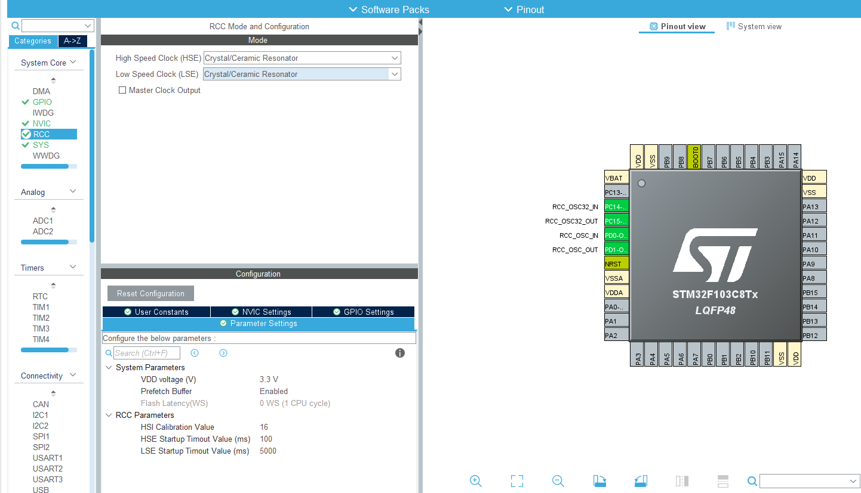Viewport: 861px width, 493px height.
Task: Open the User Constants tab
Action: pyautogui.click(x=156, y=312)
